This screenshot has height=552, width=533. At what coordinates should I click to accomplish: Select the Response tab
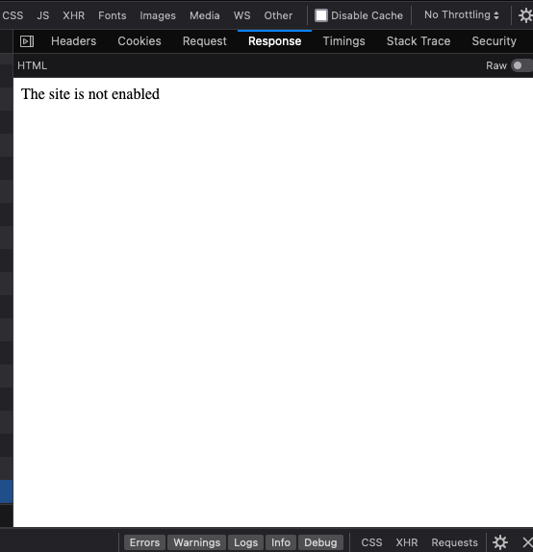click(x=274, y=41)
